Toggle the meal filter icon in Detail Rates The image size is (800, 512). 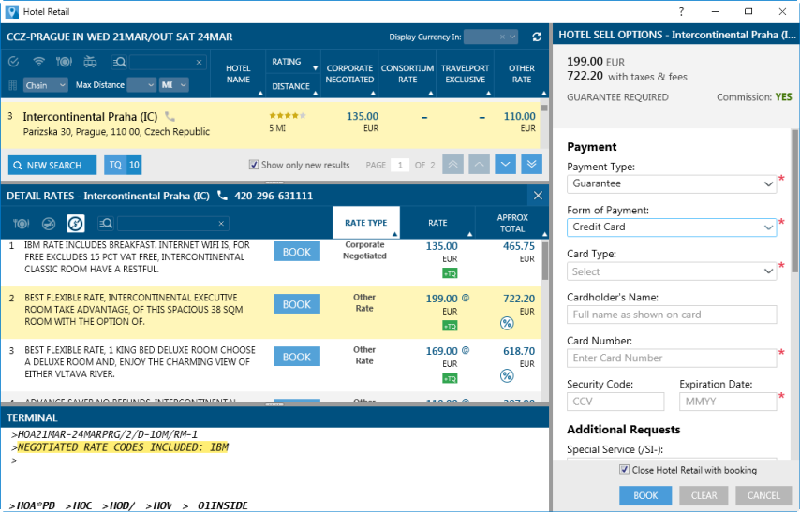tap(21, 224)
